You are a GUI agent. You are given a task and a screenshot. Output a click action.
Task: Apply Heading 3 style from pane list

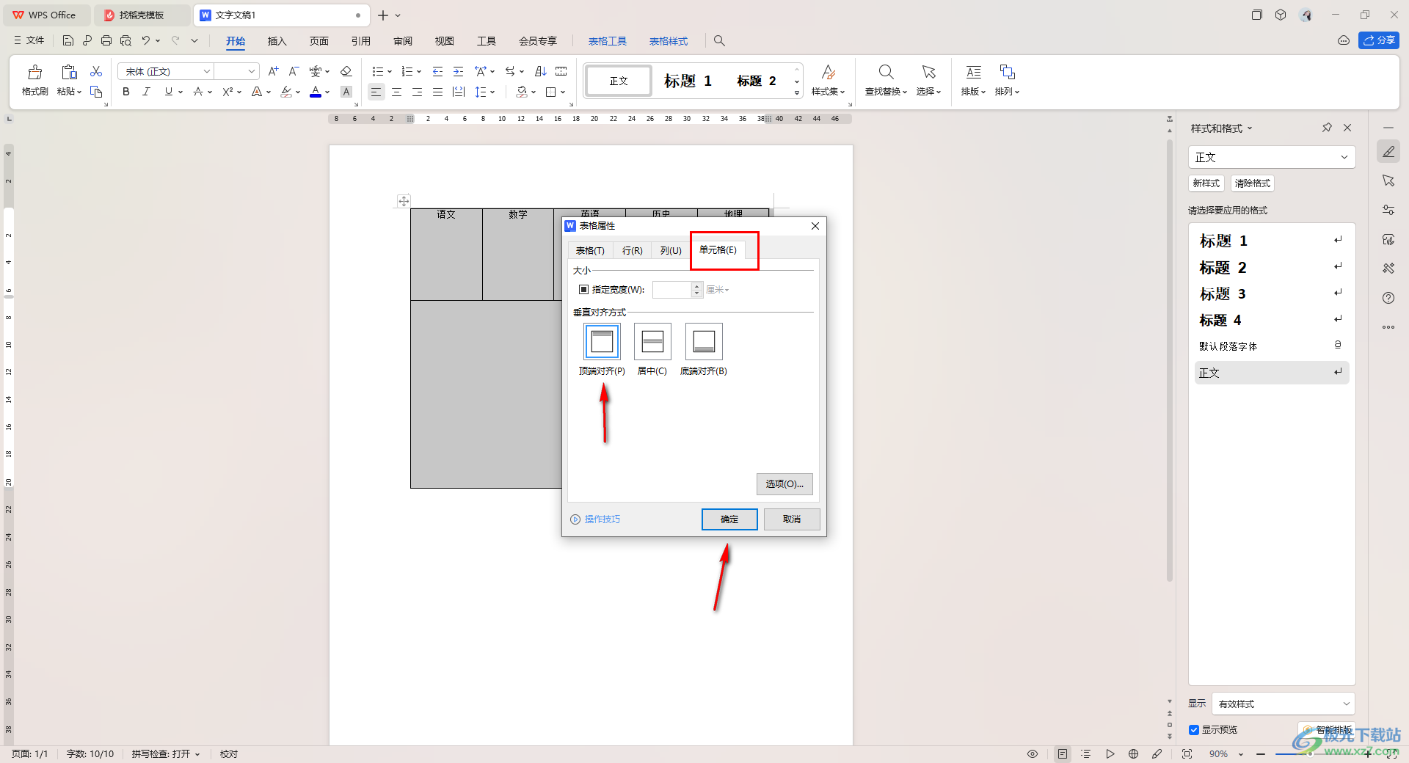pyautogui.click(x=1271, y=294)
